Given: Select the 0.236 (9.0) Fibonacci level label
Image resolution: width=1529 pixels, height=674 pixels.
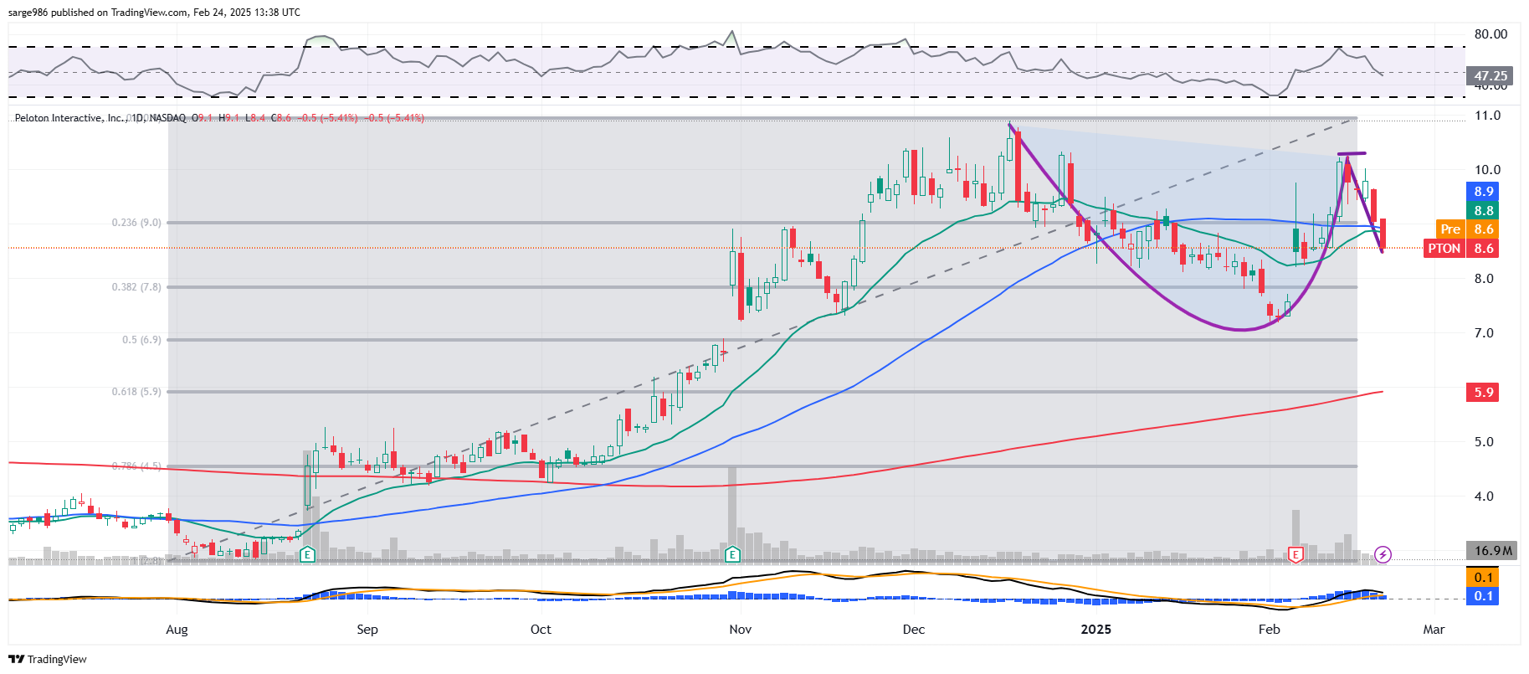Looking at the screenshot, I should tap(136, 223).
